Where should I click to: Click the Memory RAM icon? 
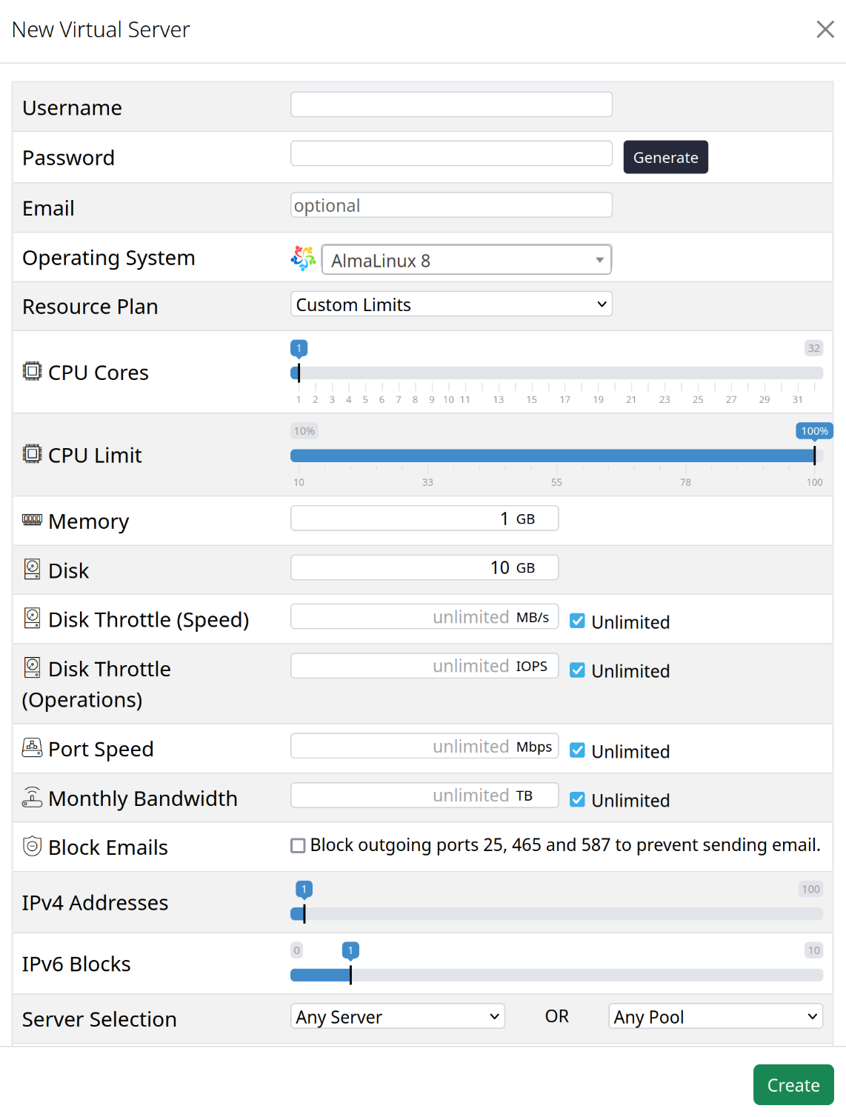click(32, 520)
